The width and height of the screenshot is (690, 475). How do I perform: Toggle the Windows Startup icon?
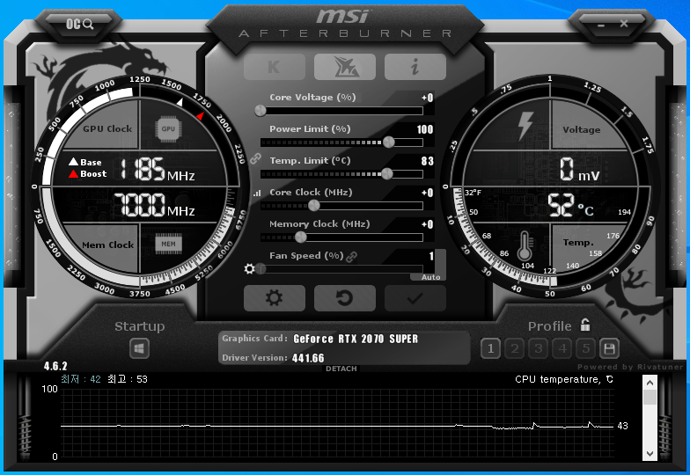[x=139, y=349]
